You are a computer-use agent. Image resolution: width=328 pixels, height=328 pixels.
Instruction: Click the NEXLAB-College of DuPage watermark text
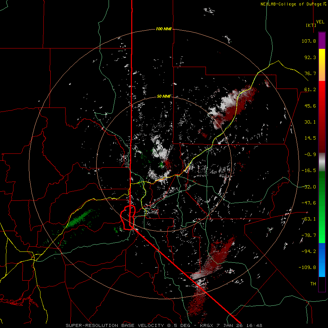click(293, 4)
